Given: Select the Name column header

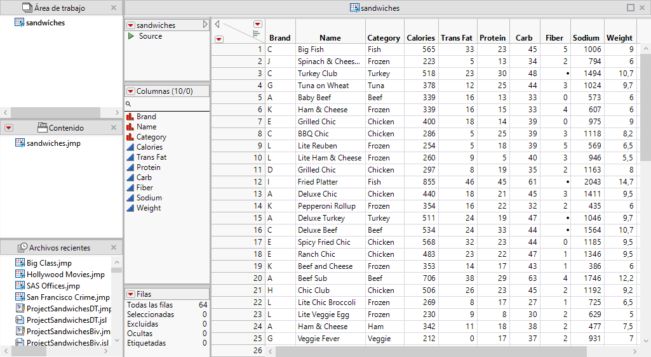Looking at the screenshot, I should [x=330, y=38].
